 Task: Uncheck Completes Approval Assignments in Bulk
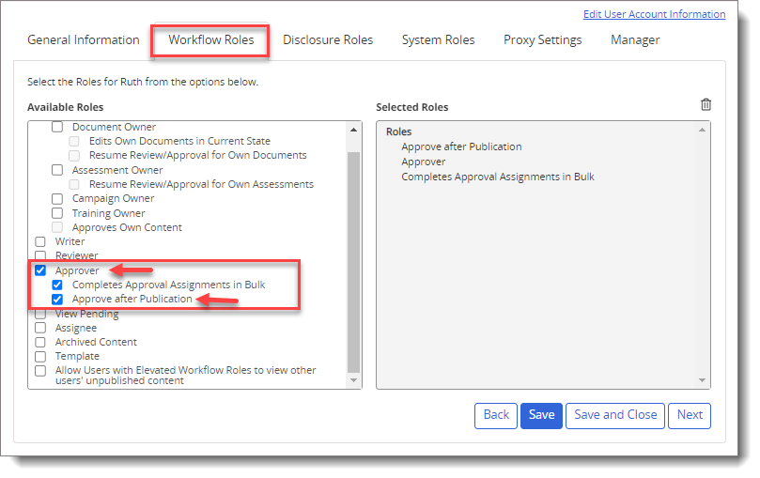(57, 285)
